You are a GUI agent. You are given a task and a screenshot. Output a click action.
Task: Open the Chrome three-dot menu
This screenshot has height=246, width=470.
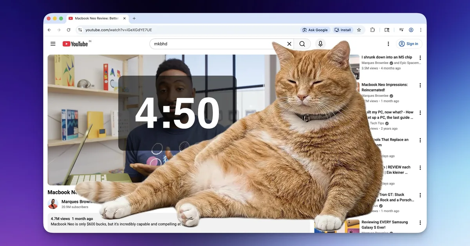pos(421,30)
